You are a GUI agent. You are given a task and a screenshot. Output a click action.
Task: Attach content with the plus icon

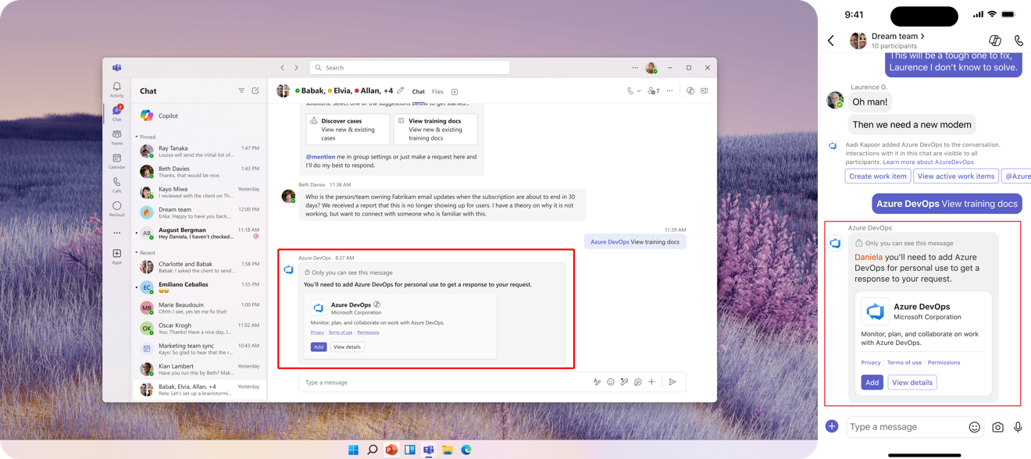click(x=652, y=382)
